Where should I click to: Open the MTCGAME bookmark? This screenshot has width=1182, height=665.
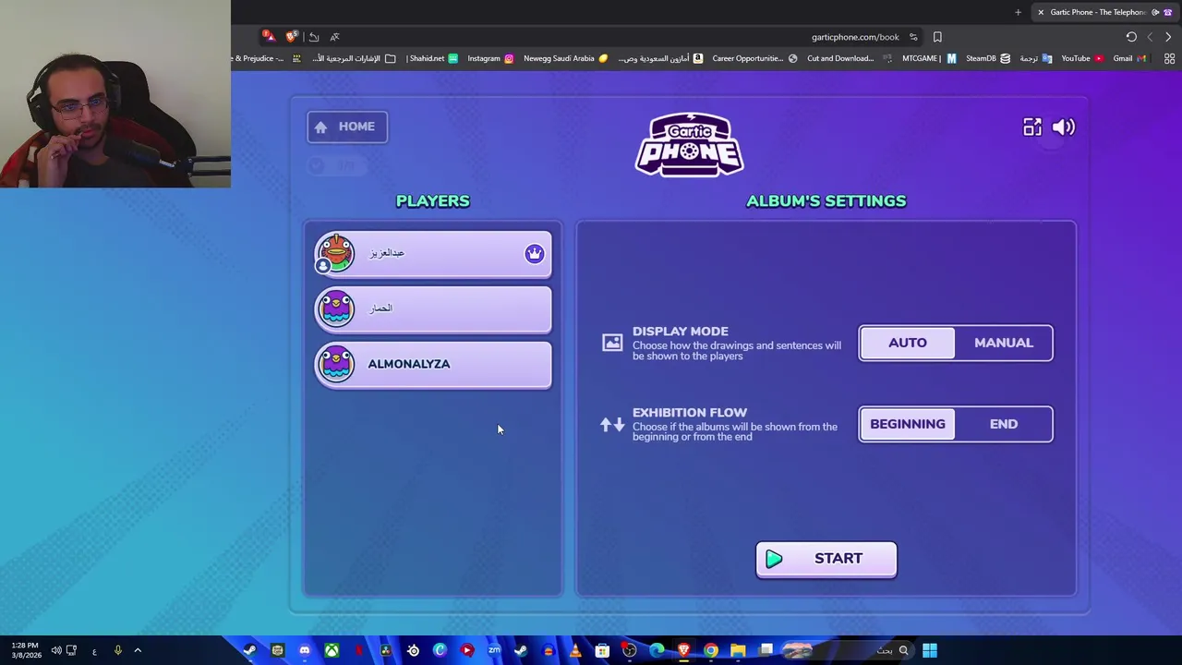930,58
